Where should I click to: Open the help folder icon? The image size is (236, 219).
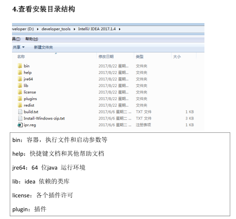pyautogui.click(x=20, y=72)
